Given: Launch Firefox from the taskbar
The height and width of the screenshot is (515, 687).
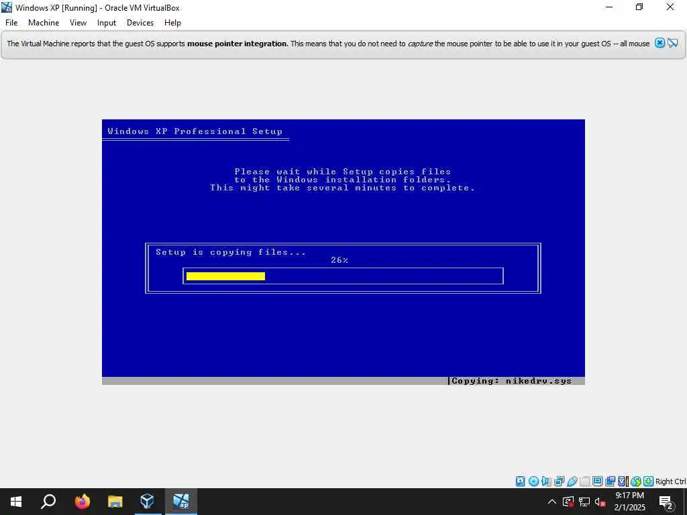Looking at the screenshot, I should coord(82,502).
